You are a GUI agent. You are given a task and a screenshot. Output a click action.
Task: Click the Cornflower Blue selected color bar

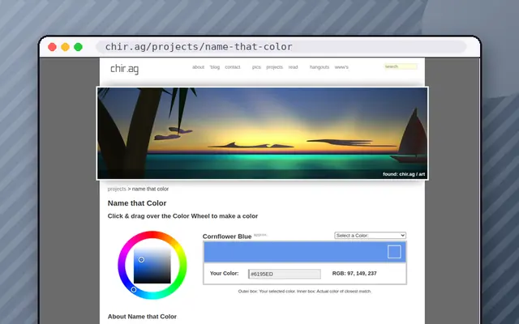point(305,252)
